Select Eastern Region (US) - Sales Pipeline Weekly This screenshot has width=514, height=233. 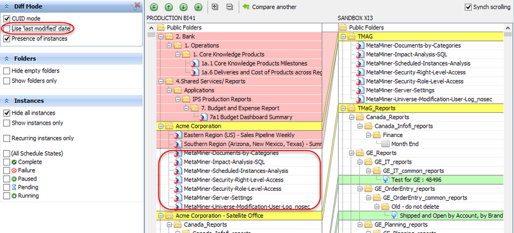239,135
